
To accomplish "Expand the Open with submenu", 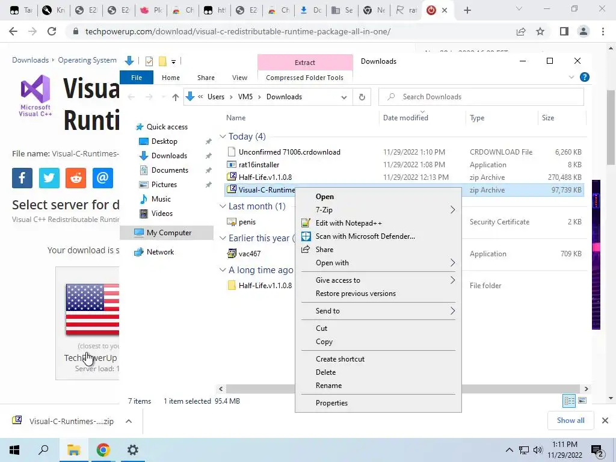I will pos(378,263).
